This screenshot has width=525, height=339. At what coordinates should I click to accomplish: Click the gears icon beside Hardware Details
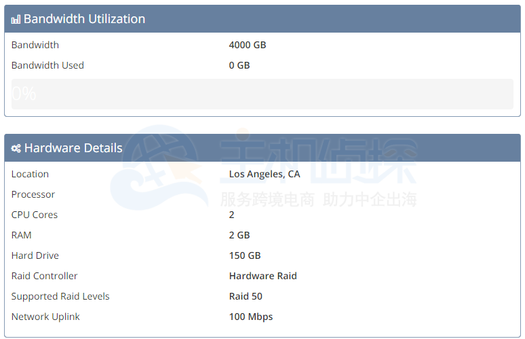[x=16, y=148]
